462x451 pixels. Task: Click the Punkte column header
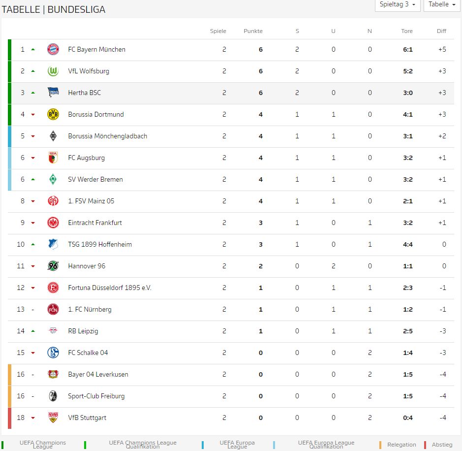tap(253, 31)
